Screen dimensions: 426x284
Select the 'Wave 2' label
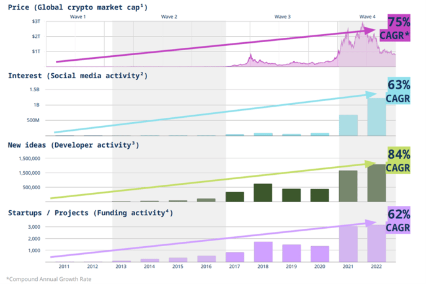tap(169, 17)
